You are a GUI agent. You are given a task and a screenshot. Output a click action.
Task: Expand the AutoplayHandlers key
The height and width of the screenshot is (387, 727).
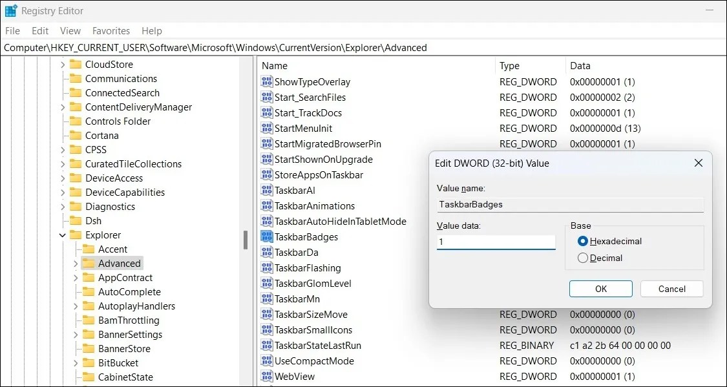tap(76, 306)
